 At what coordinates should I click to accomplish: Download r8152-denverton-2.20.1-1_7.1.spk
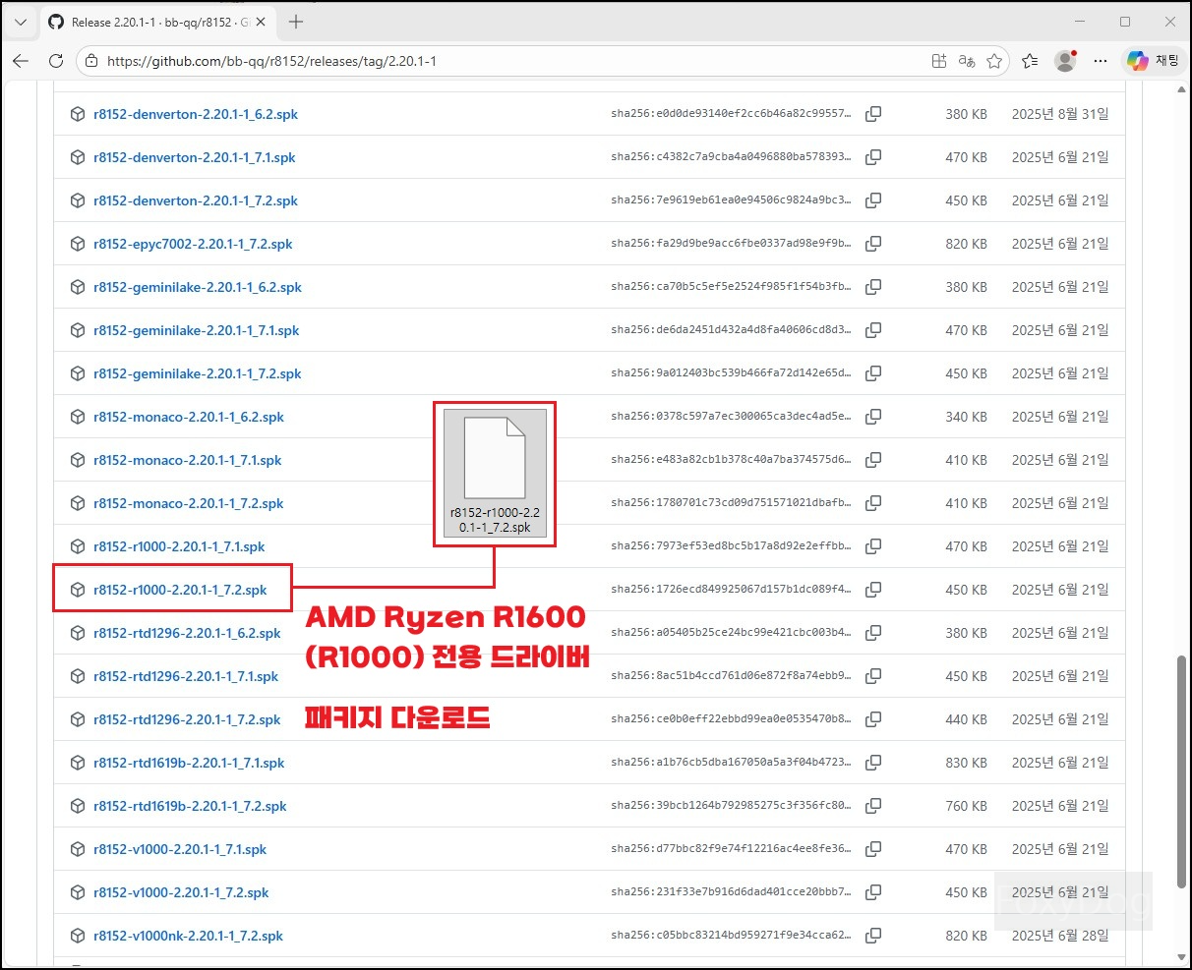pos(194,157)
